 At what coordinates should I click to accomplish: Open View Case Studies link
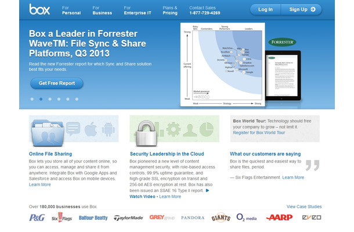tap(304, 206)
